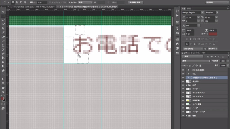Select the Zoom tool
Screen dimensions: 230x129
pyautogui.click(x=3, y=92)
